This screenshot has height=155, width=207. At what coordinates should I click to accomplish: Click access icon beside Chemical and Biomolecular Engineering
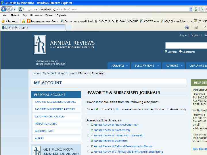92,152
